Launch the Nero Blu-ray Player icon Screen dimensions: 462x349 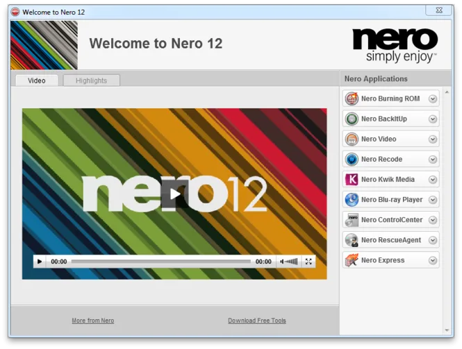click(x=352, y=200)
